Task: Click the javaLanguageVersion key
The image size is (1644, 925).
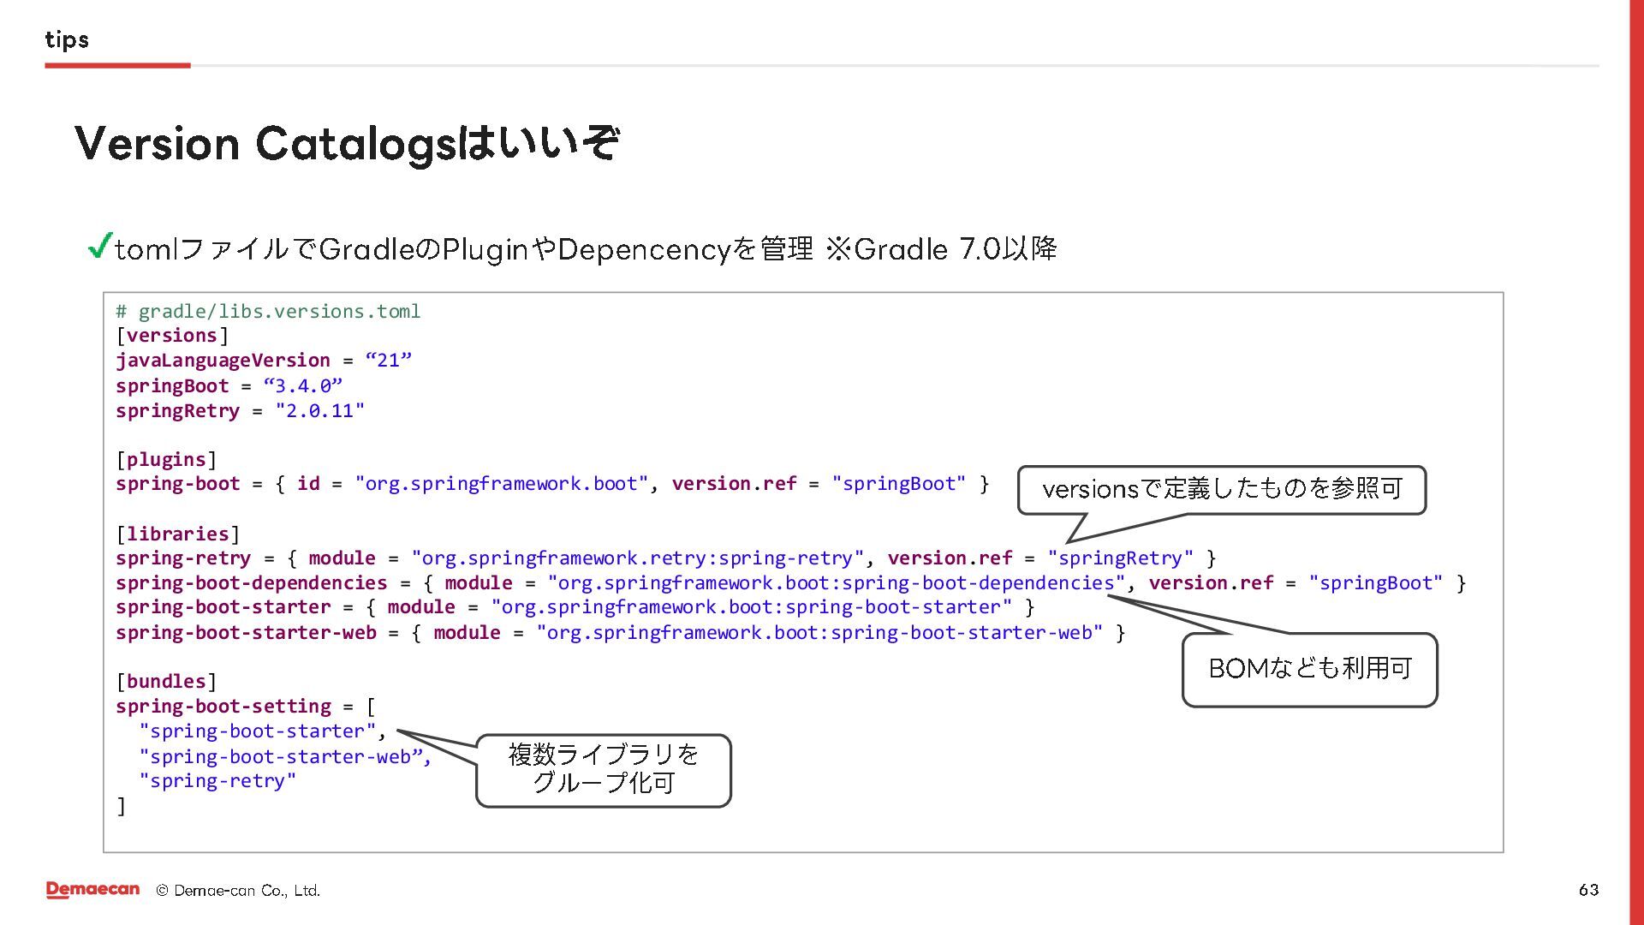Action: click(x=223, y=361)
